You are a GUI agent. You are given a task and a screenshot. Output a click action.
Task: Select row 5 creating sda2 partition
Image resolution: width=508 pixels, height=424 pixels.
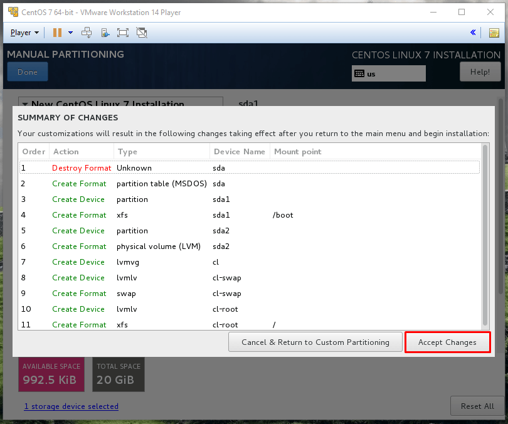[250, 231]
